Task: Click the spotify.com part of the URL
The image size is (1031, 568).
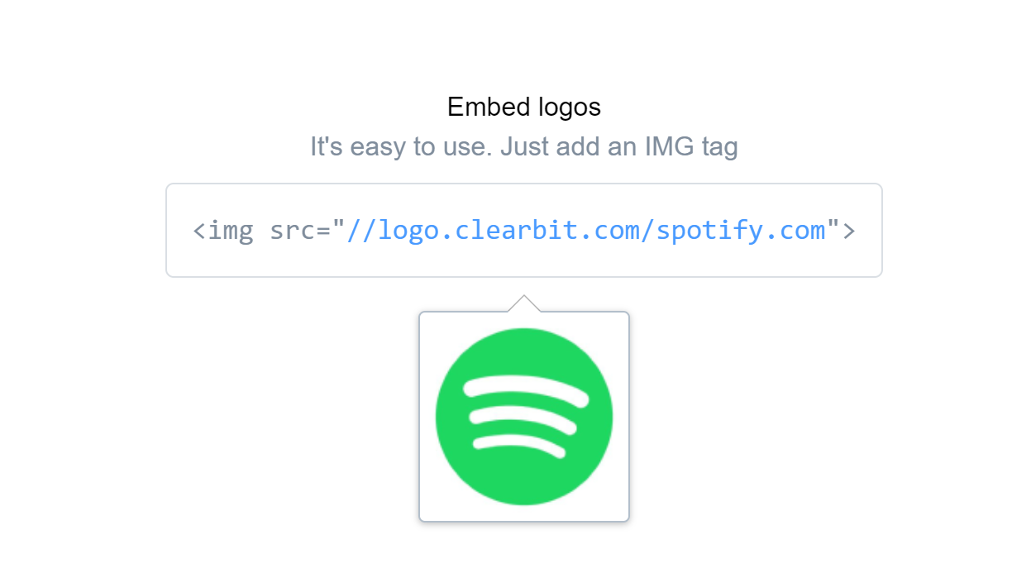Action: coord(741,230)
